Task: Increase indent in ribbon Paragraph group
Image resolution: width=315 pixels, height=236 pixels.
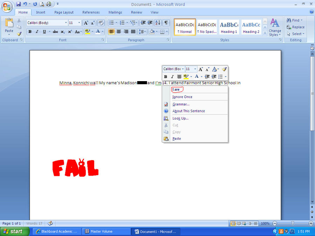Action: [150, 23]
